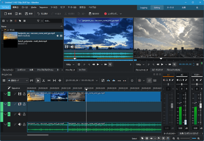Open the clip monitor 1080p resolution dropdown

coord(69,64)
